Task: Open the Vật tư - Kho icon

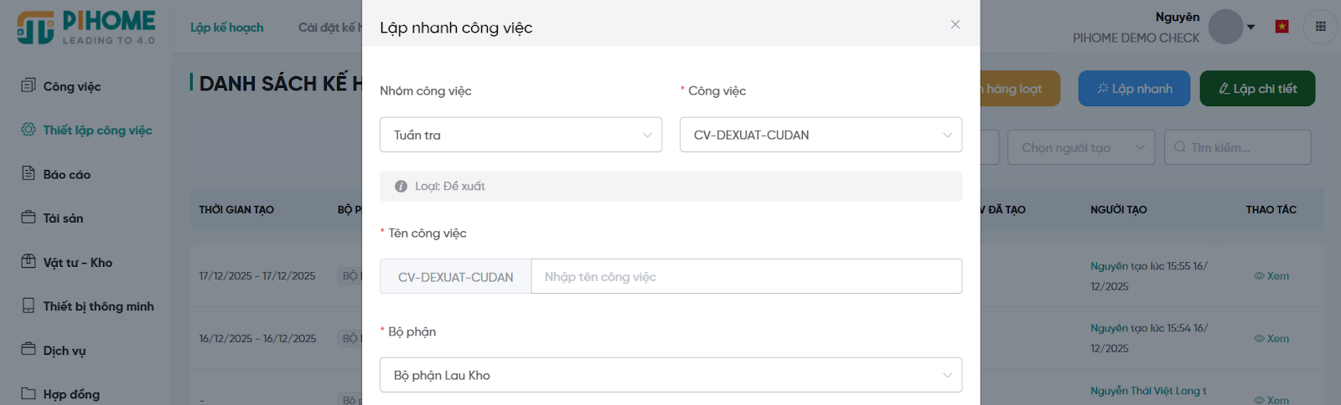Action: click(28, 261)
